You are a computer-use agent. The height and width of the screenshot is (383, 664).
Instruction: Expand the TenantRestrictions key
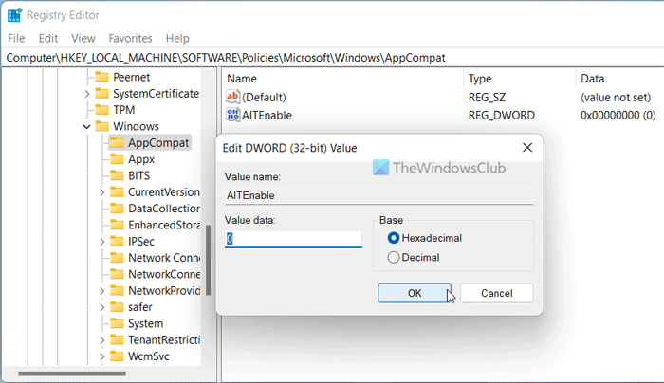point(102,339)
